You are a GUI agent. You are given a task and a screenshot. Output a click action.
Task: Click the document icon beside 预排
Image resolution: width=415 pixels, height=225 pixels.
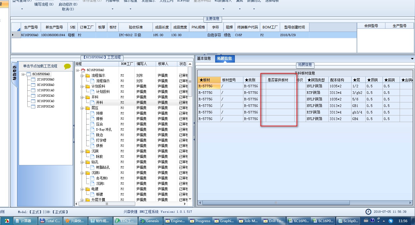(92, 113)
